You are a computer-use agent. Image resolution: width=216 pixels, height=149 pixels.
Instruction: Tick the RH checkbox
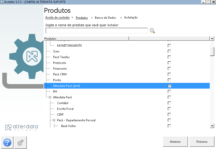169,91
